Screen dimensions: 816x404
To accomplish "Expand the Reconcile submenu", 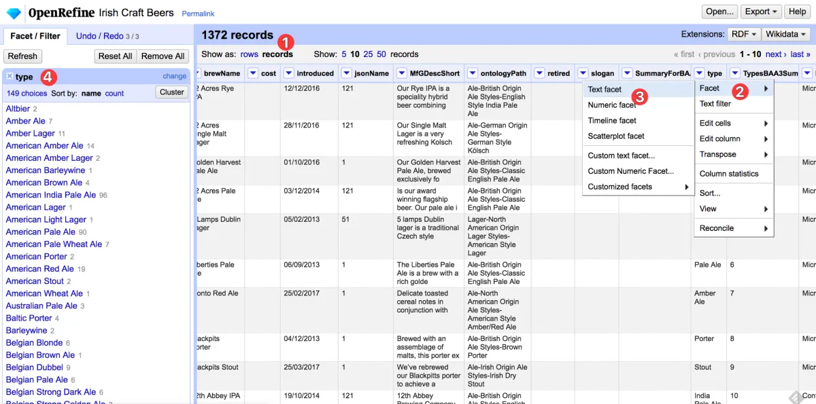I will point(734,229).
